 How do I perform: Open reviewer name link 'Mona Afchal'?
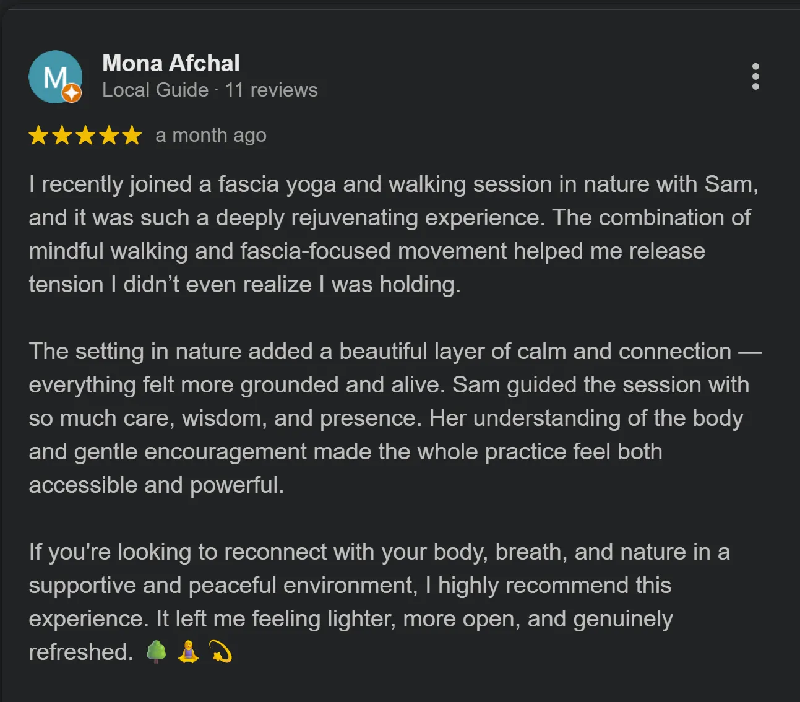(x=171, y=63)
